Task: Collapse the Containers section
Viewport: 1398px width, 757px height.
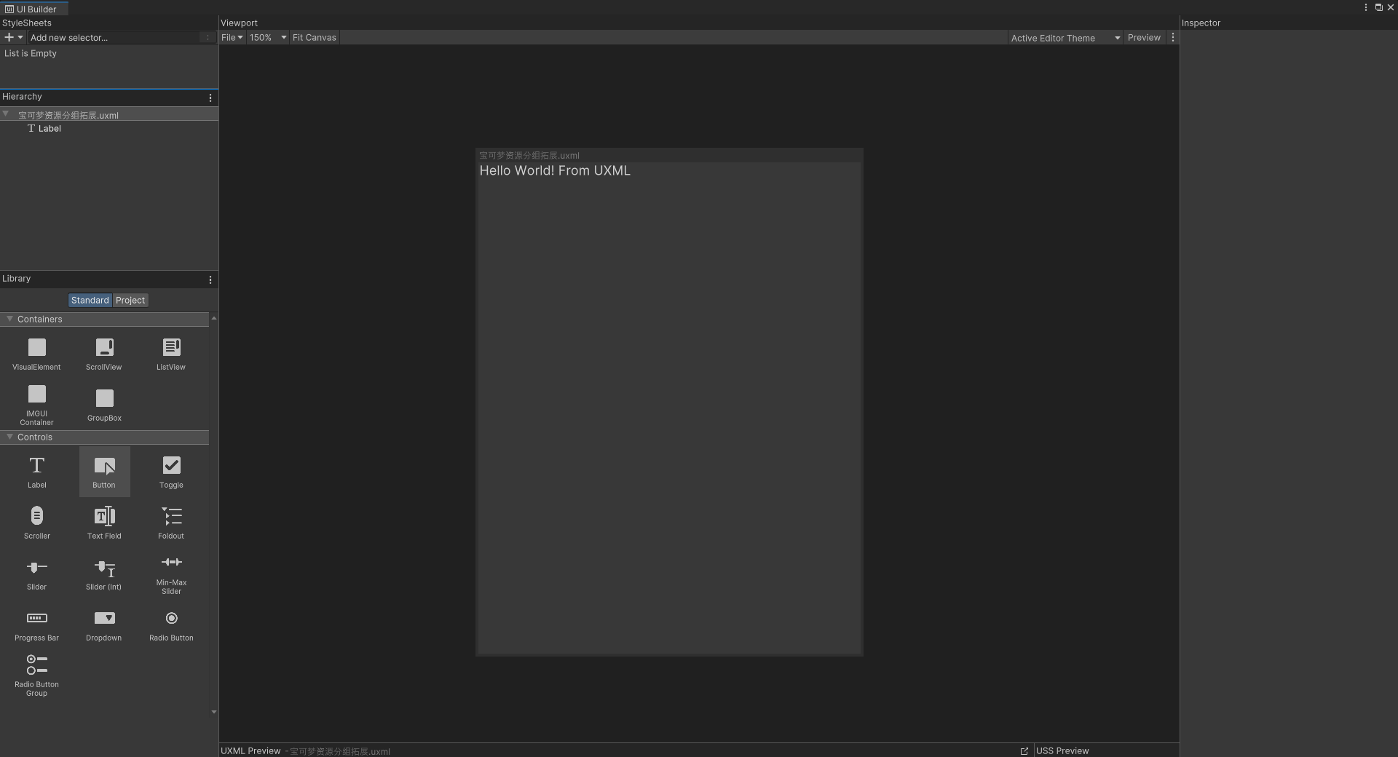Action: point(9,320)
